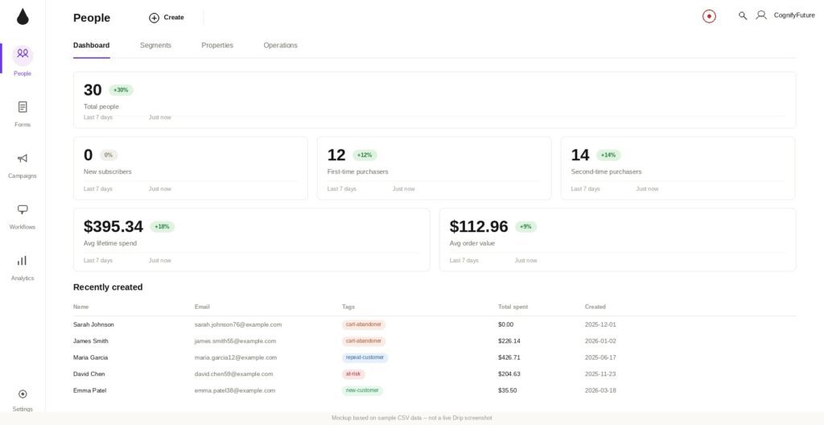The height and width of the screenshot is (425, 824).
Task: Click emma.patel38@example.com email
Action: tap(235, 390)
